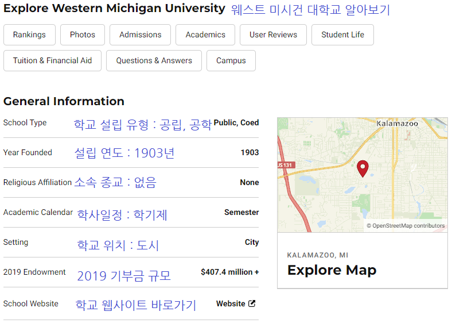Image resolution: width=452 pixels, height=323 pixels.
Task: Click the 'General Information' heading
Action: point(64,101)
